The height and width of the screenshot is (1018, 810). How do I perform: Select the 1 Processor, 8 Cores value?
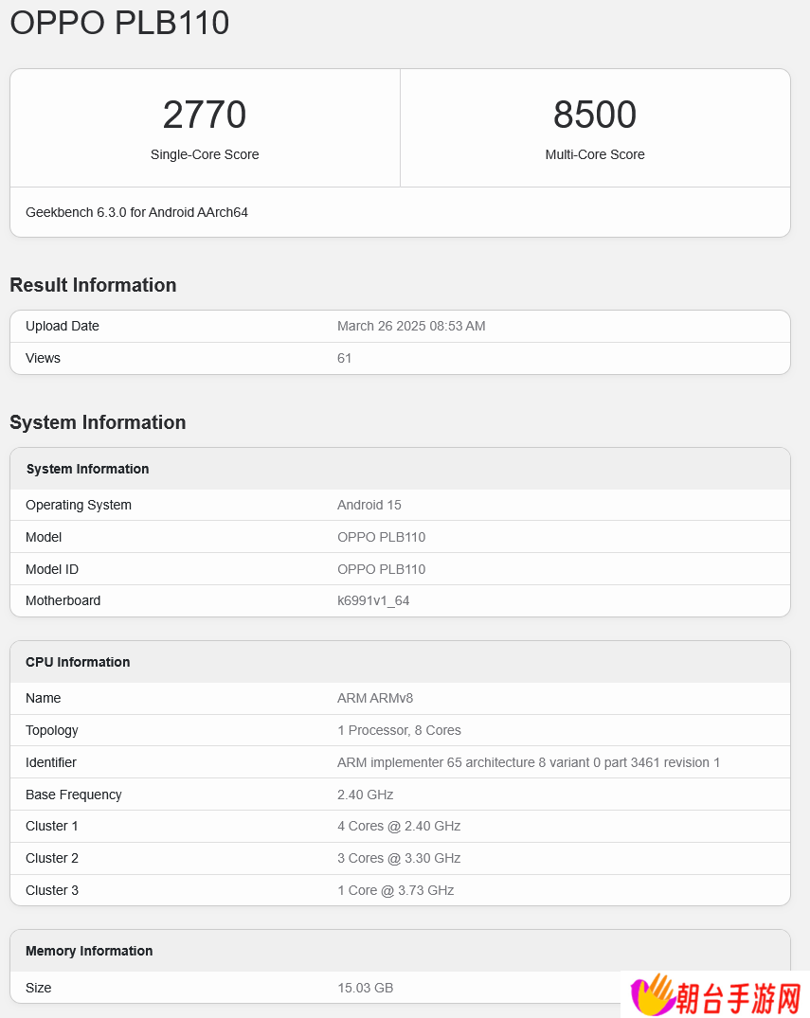[x=400, y=730]
